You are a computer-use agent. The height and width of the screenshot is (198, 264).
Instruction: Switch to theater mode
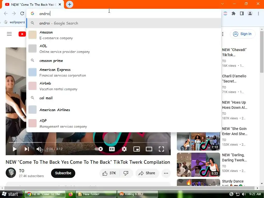tap(149, 149)
